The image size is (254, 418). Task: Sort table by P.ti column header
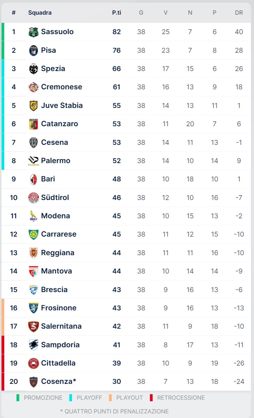(116, 13)
